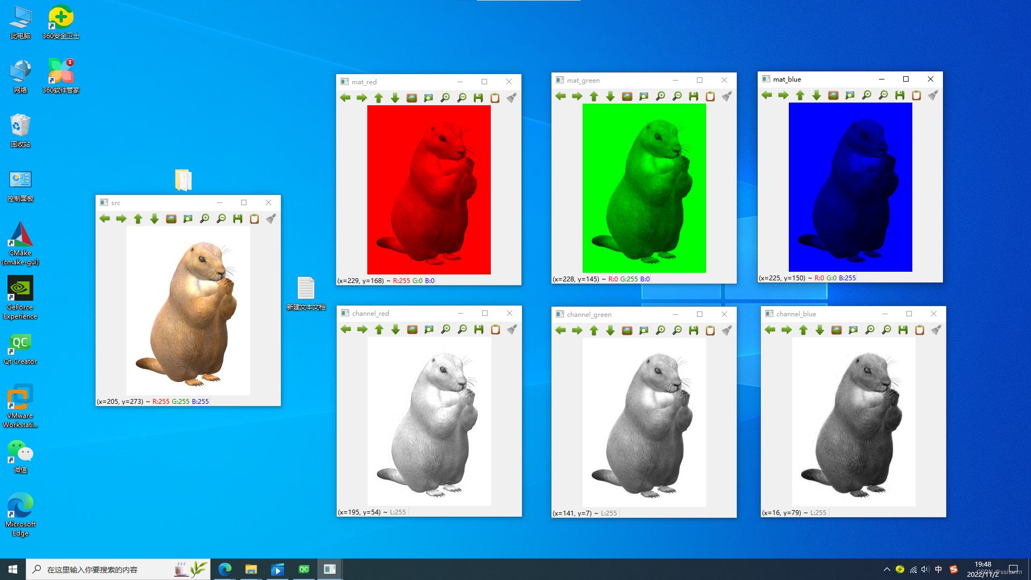
Task: Zoom in on the mat_red image
Action: click(445, 98)
